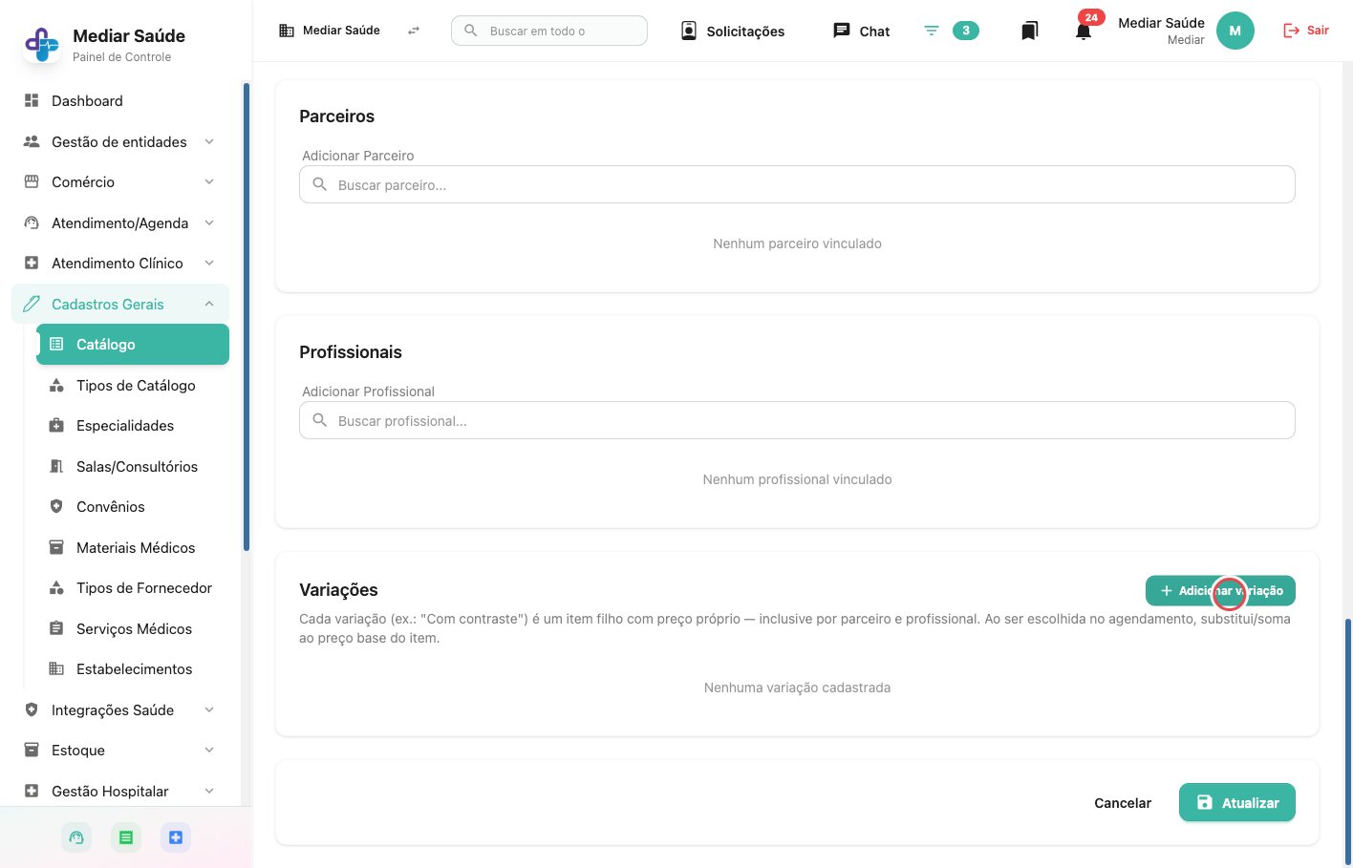Focus the Buscar parceiro search field
Image resolution: width=1353 pixels, height=868 pixels.
(x=797, y=184)
